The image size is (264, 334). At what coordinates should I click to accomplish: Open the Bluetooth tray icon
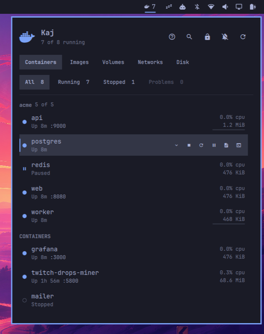(197, 7)
